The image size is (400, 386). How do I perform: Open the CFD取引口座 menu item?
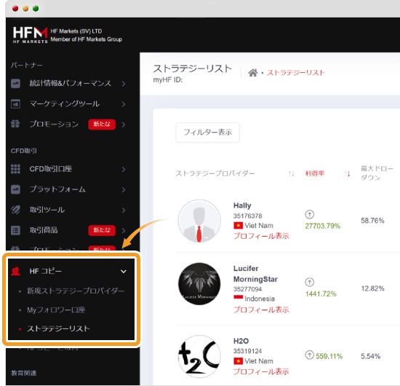click(x=51, y=169)
